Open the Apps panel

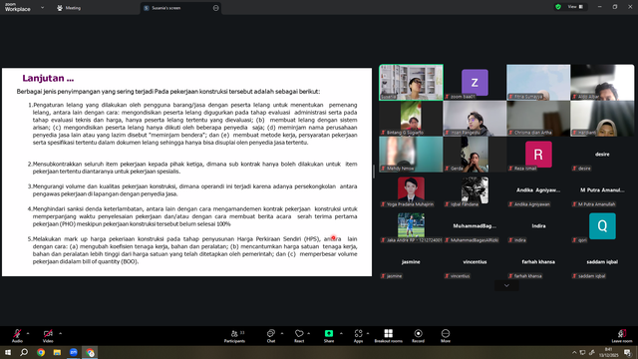(x=358, y=336)
